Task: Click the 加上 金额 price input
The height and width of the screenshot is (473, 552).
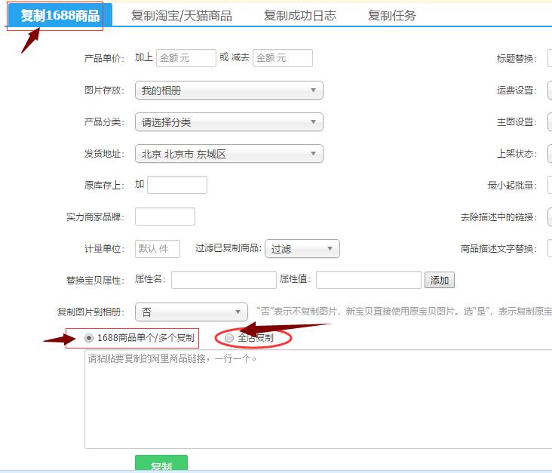Action: pos(186,58)
